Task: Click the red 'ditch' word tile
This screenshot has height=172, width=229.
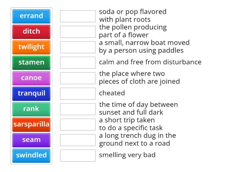Action: (31, 32)
